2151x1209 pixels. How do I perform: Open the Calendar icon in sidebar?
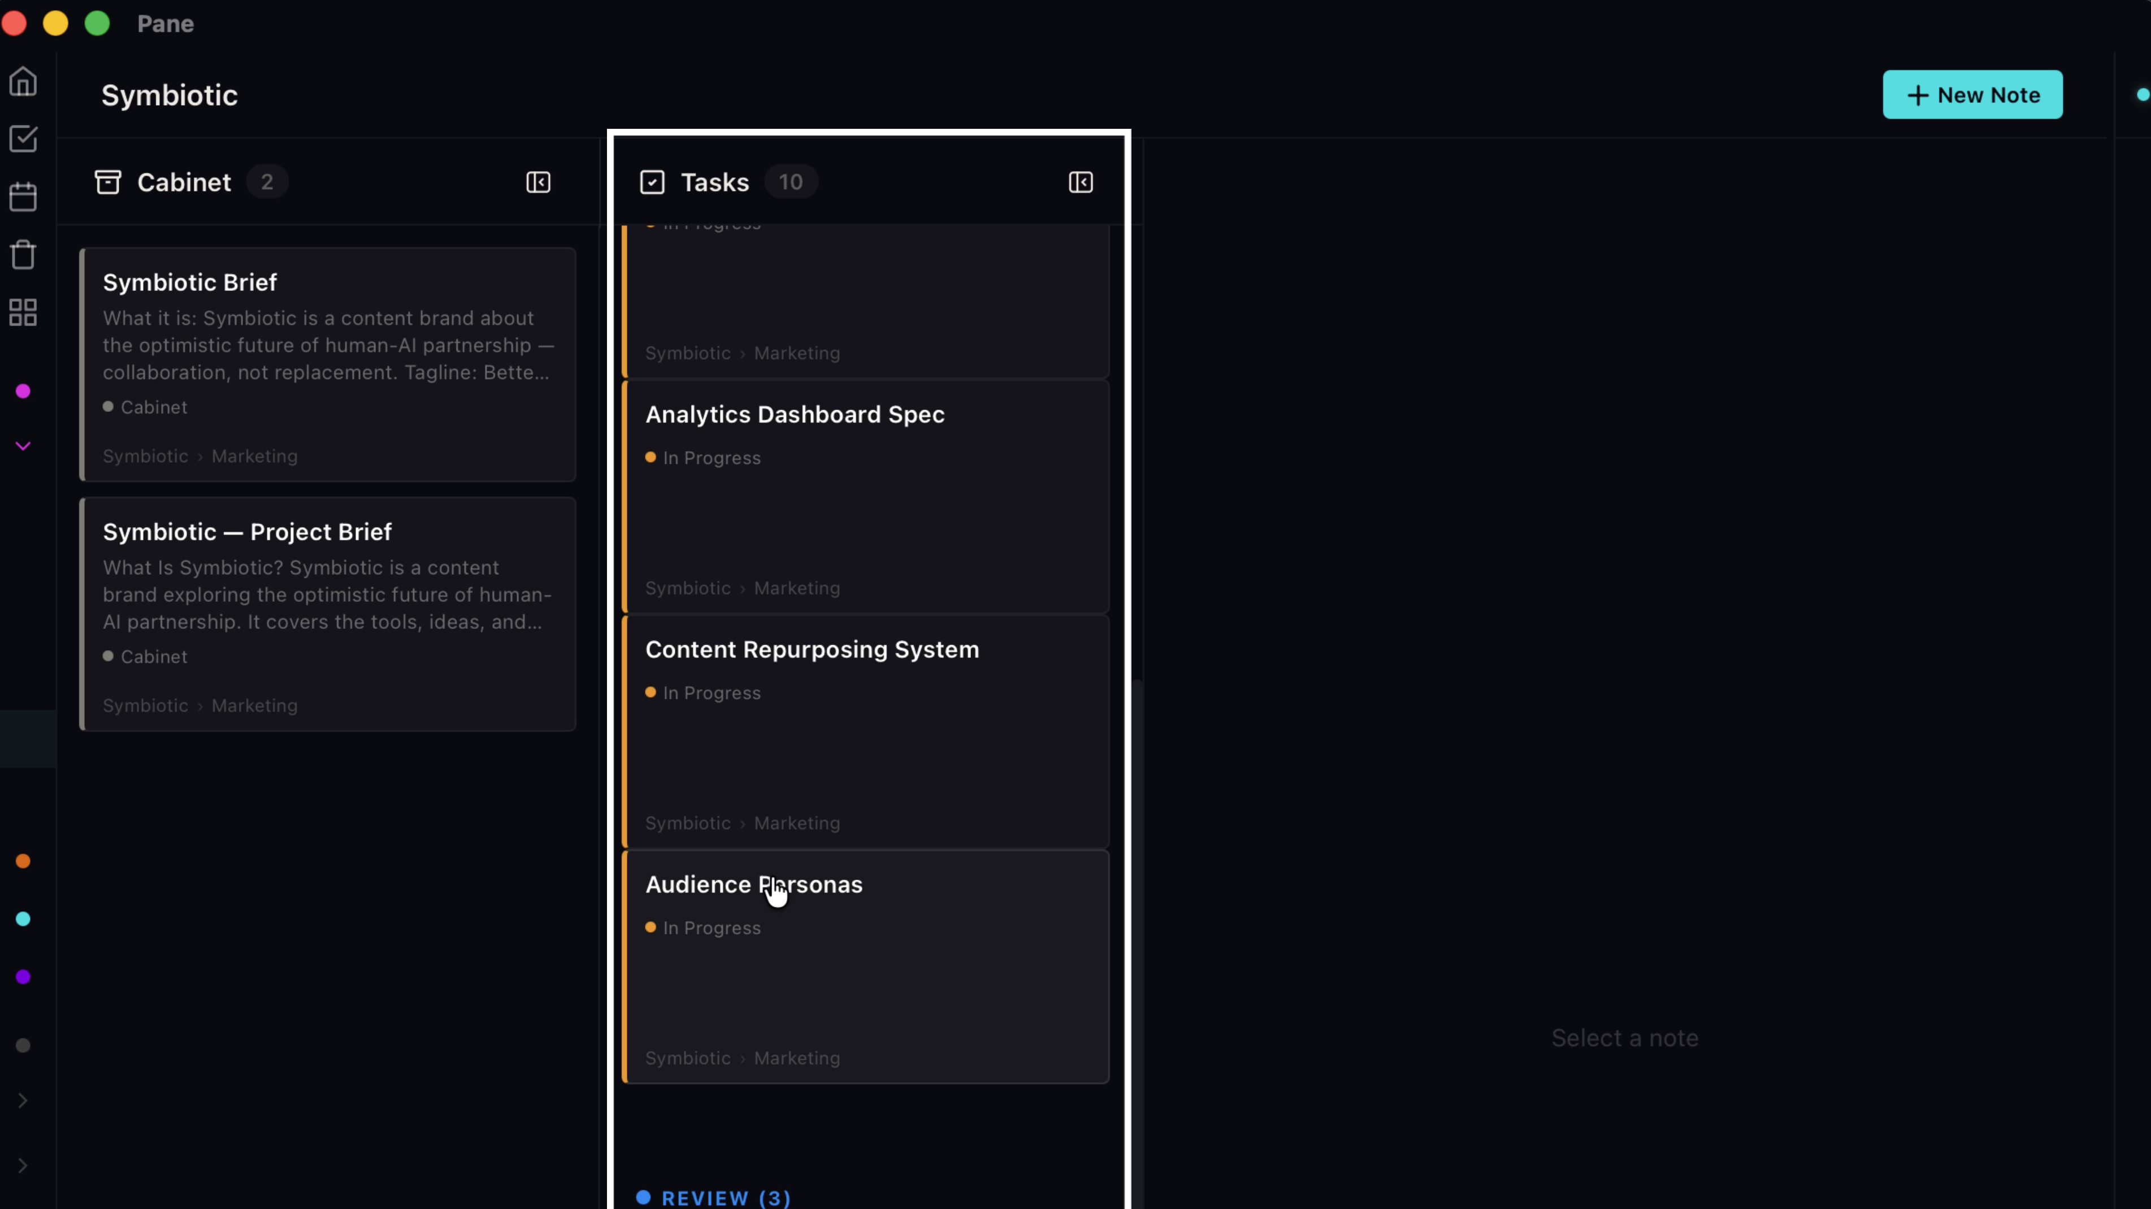click(x=23, y=197)
